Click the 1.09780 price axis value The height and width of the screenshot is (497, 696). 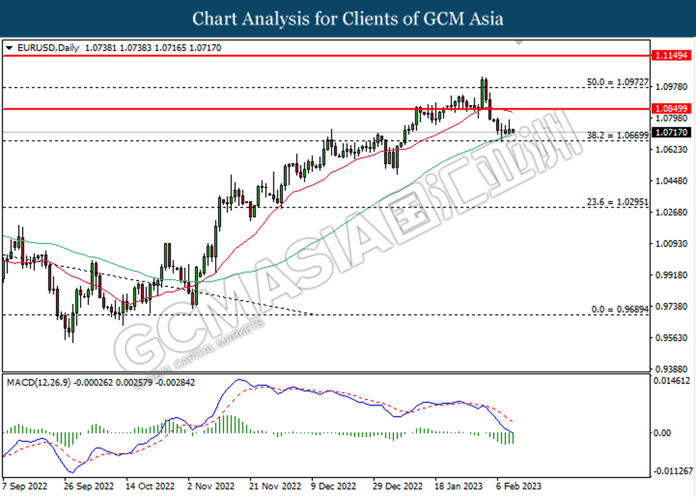tap(671, 87)
